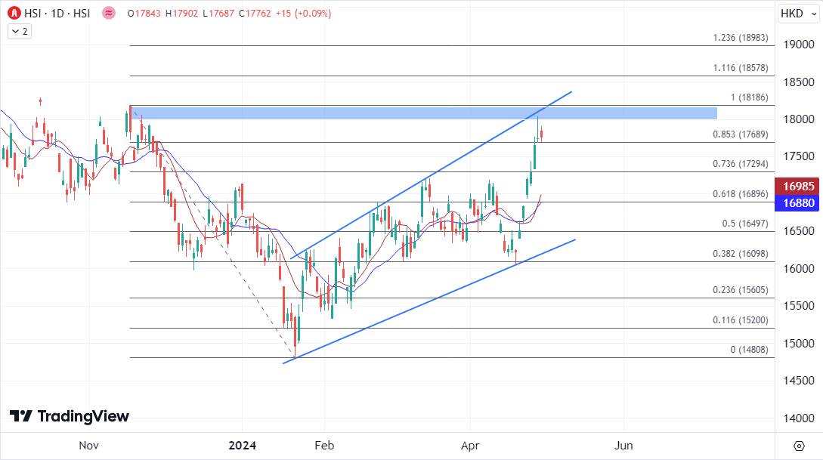Select the blue shaded resistance rectangle
Viewport: 823px width, 460px height.
click(x=423, y=113)
